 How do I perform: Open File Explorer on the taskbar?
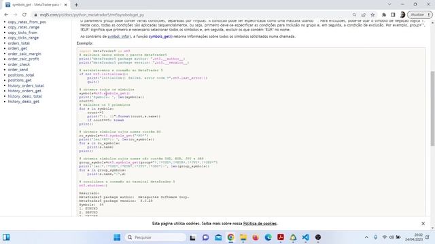pos(243,237)
